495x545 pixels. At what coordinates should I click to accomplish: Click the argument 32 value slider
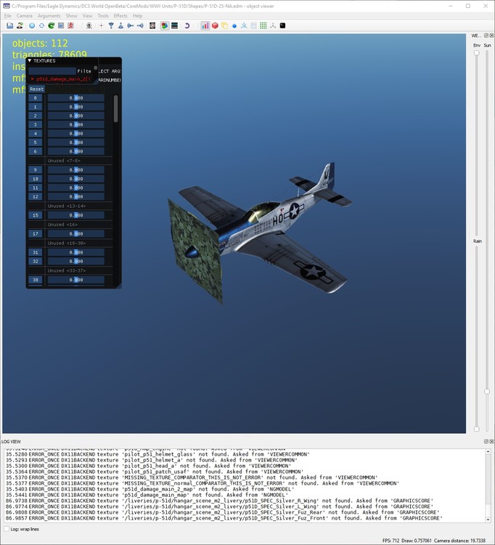coord(76,262)
